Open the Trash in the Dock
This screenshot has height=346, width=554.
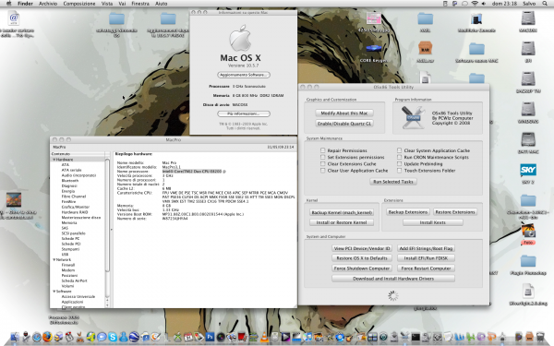click(x=540, y=337)
